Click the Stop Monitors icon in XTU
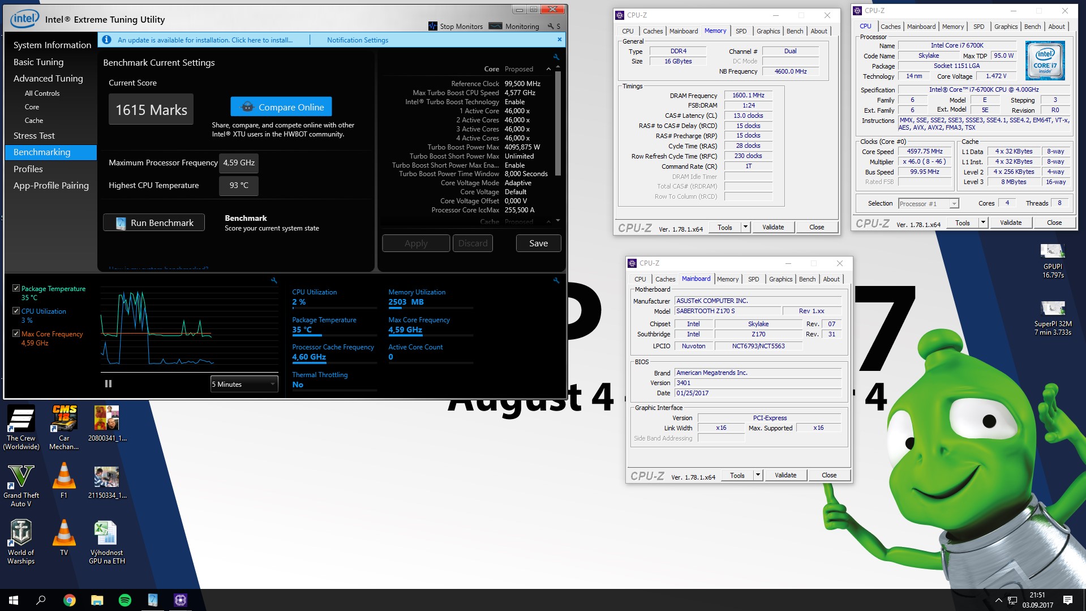The width and height of the screenshot is (1086, 611). [433, 26]
